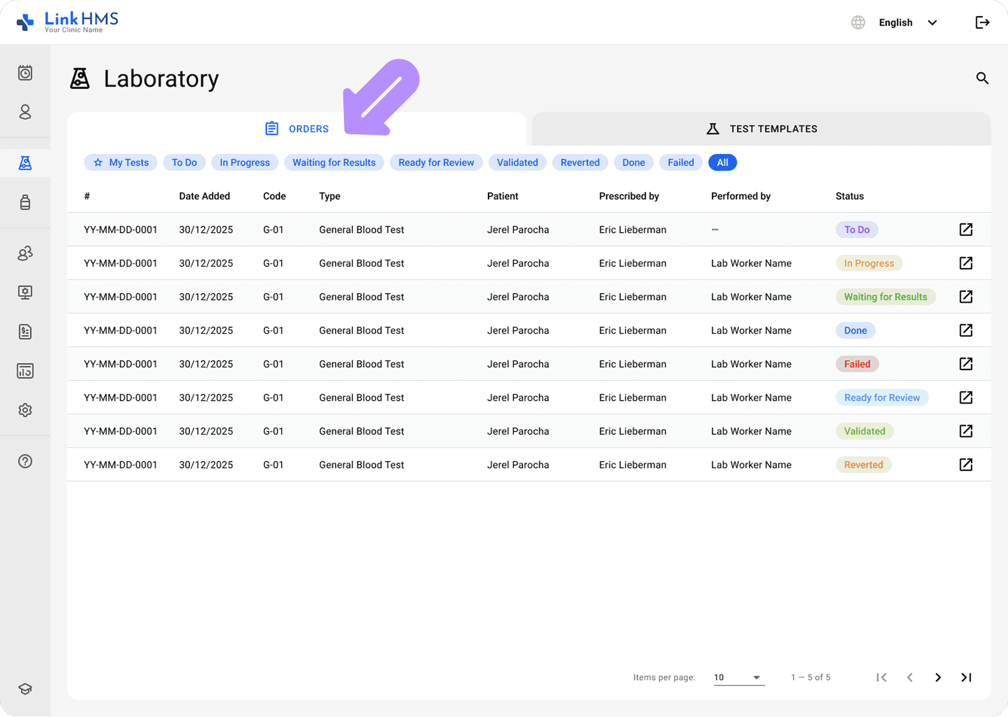Screen dimensions: 1008x717
Task: Open the pharmacy medicine bottle icon
Action: 25,202
